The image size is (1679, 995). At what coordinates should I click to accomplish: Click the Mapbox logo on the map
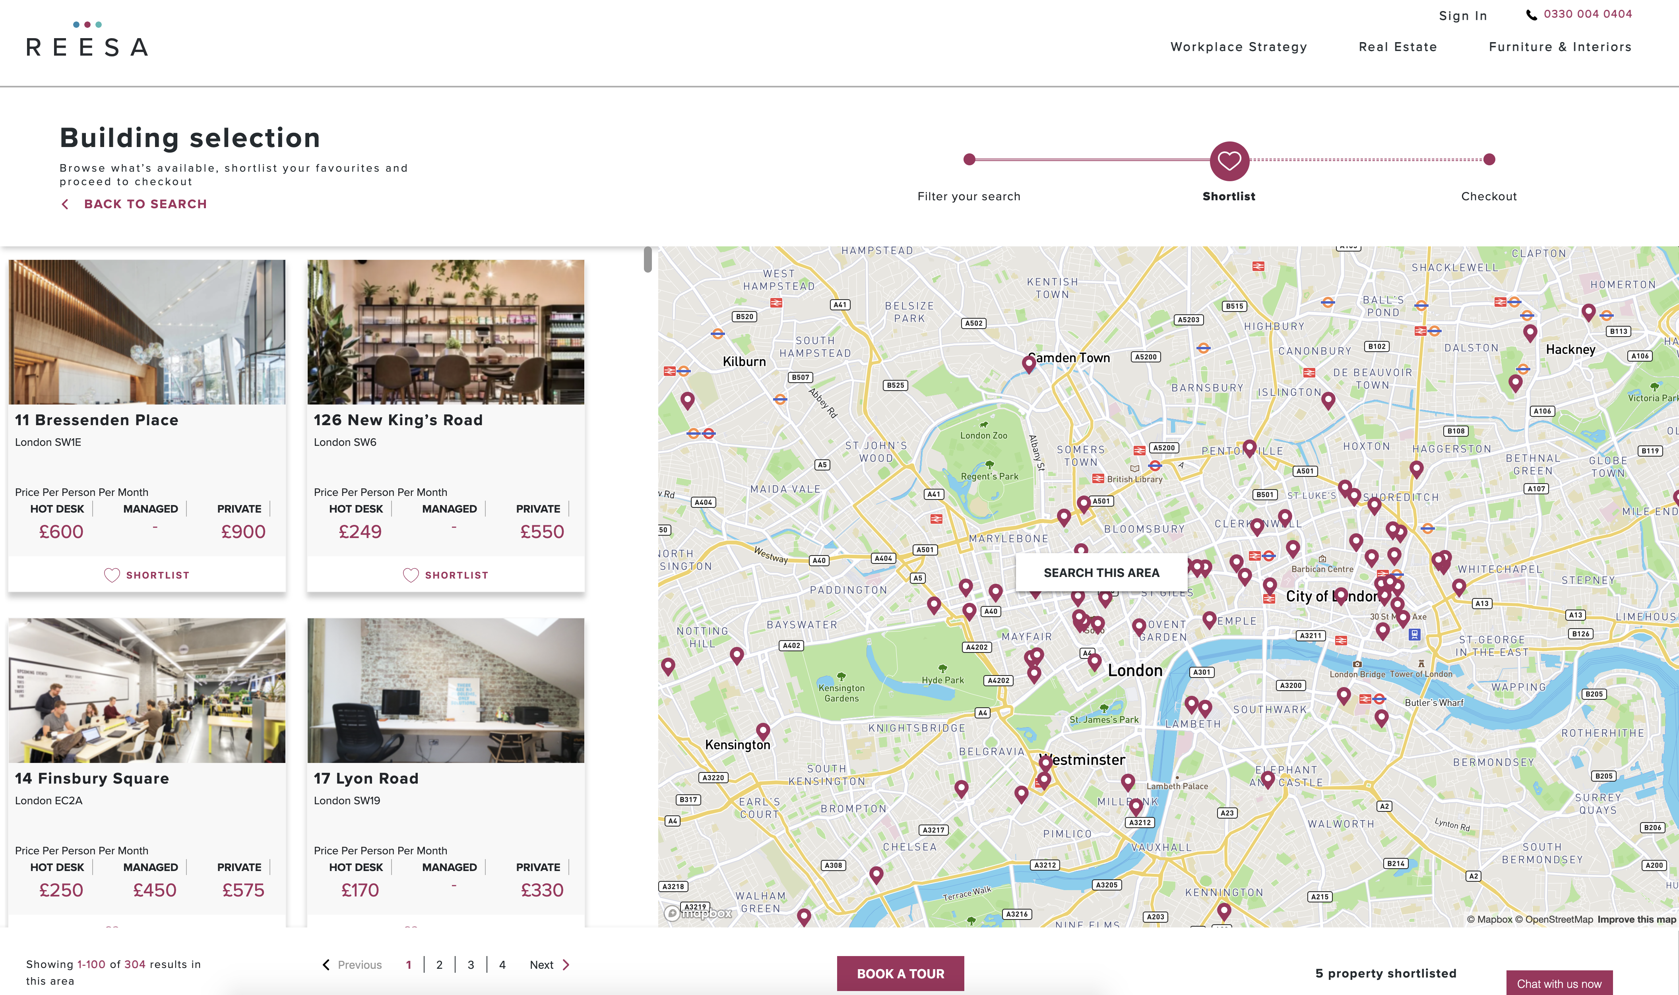[x=698, y=912]
